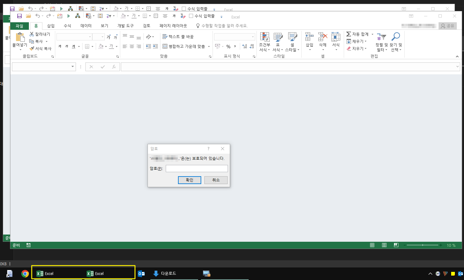
Task: Open the 파일 tab
Action: tap(19, 26)
